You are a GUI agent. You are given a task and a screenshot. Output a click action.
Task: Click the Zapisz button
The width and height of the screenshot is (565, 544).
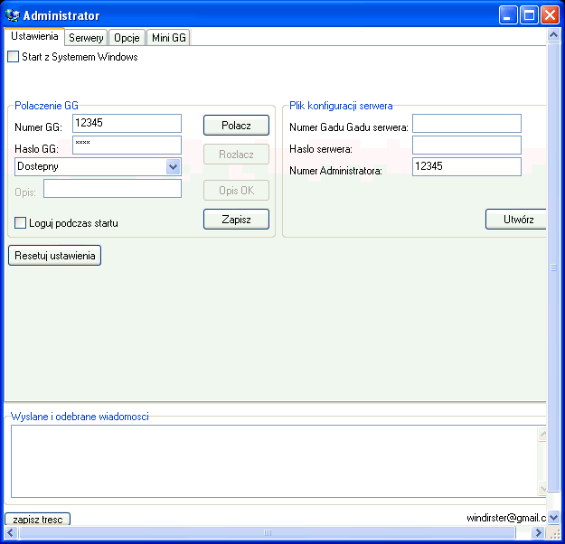click(236, 219)
